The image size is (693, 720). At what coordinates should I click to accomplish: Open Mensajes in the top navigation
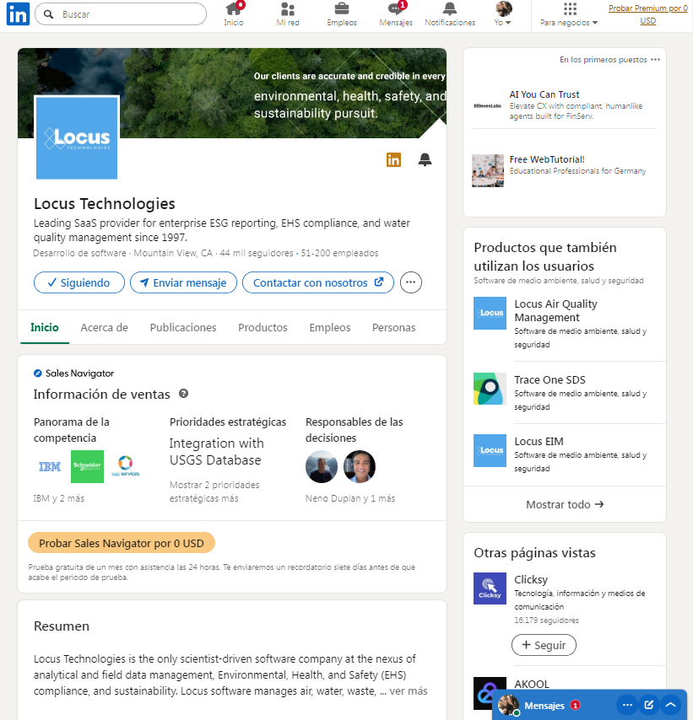pos(396,14)
